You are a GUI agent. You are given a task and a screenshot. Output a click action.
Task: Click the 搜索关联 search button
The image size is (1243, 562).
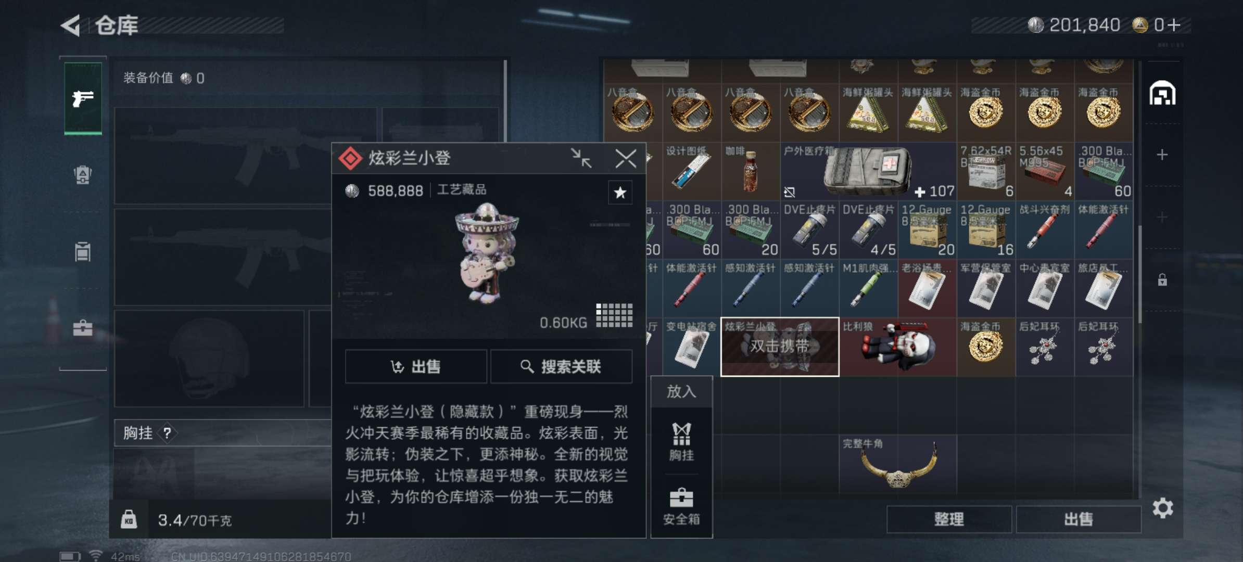[x=561, y=367]
